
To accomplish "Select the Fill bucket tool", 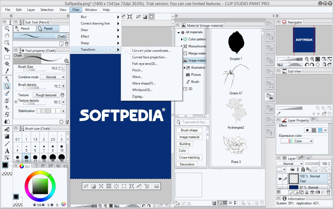I will [x=7, y=129].
